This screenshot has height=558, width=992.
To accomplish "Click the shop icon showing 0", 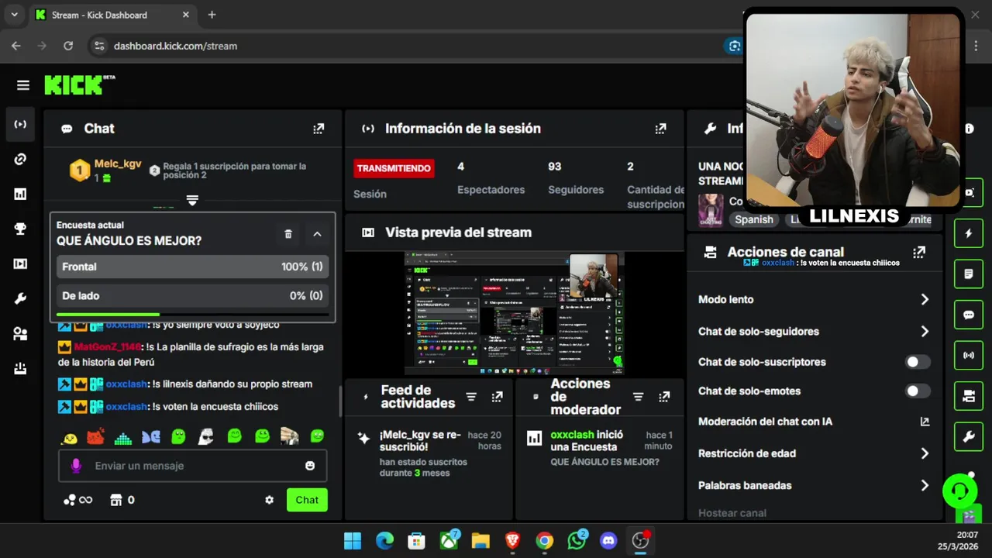I will pos(122,500).
